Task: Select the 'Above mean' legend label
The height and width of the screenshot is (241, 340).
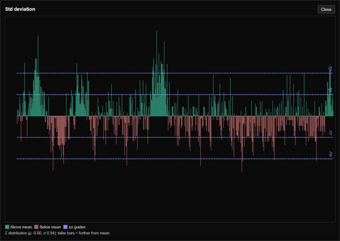Action: coord(21,227)
